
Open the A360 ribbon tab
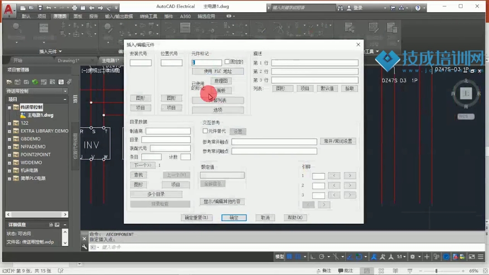(x=185, y=16)
